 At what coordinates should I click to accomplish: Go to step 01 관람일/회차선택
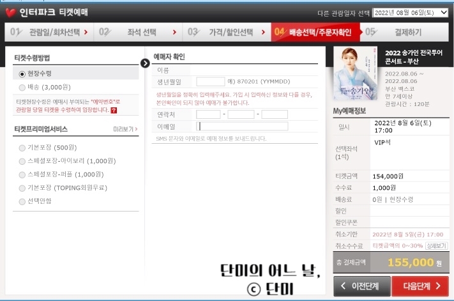click(49, 32)
